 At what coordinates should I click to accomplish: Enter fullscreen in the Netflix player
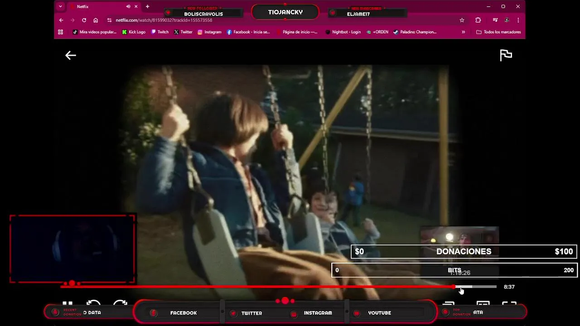pyautogui.click(x=509, y=304)
